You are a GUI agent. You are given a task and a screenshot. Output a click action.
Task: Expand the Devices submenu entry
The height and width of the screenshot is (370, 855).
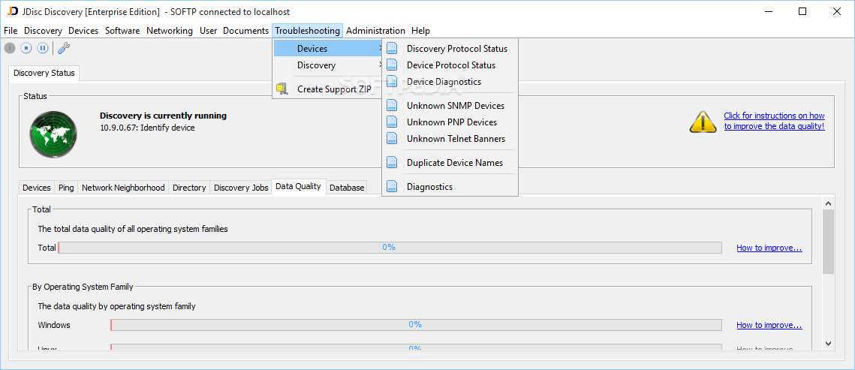(x=327, y=49)
